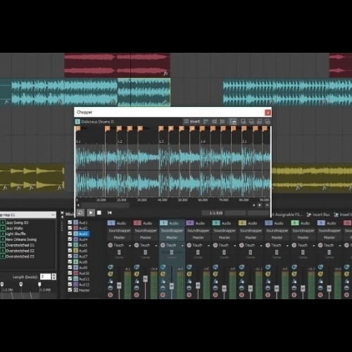Open the FX chain of channel 6
Viewport: 352px width, 352px height.
click(242, 281)
